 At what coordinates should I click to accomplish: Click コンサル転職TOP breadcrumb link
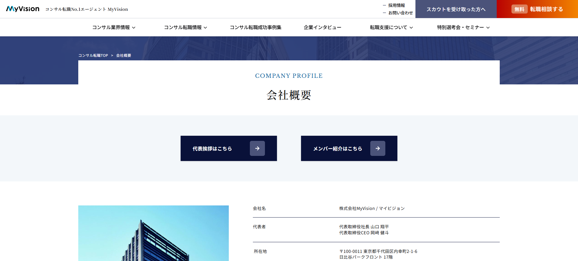(x=93, y=56)
